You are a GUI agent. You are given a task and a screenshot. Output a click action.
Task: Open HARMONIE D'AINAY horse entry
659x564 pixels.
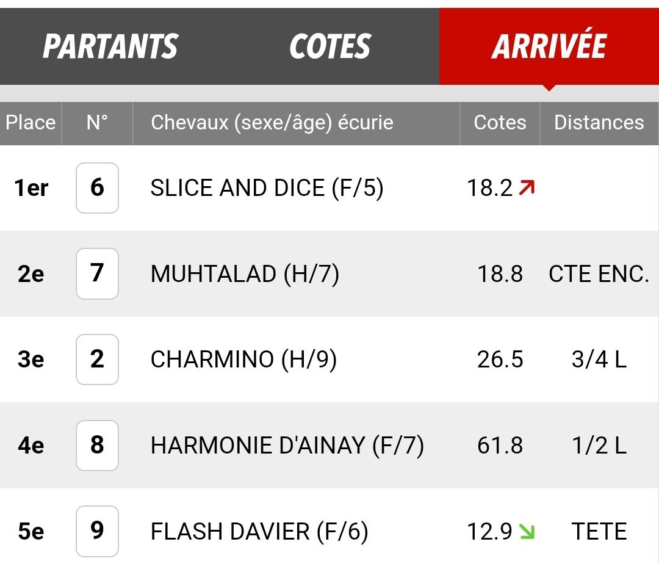[x=287, y=446]
